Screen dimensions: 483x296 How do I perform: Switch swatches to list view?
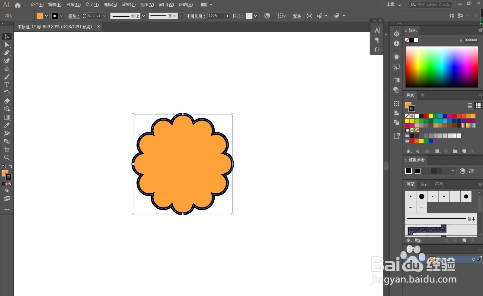coord(470,106)
